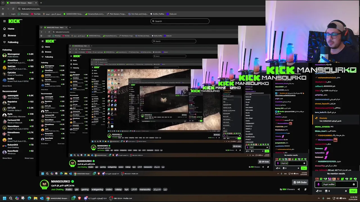
Task: Open Windows taskbar search icon
Action: click(11, 198)
